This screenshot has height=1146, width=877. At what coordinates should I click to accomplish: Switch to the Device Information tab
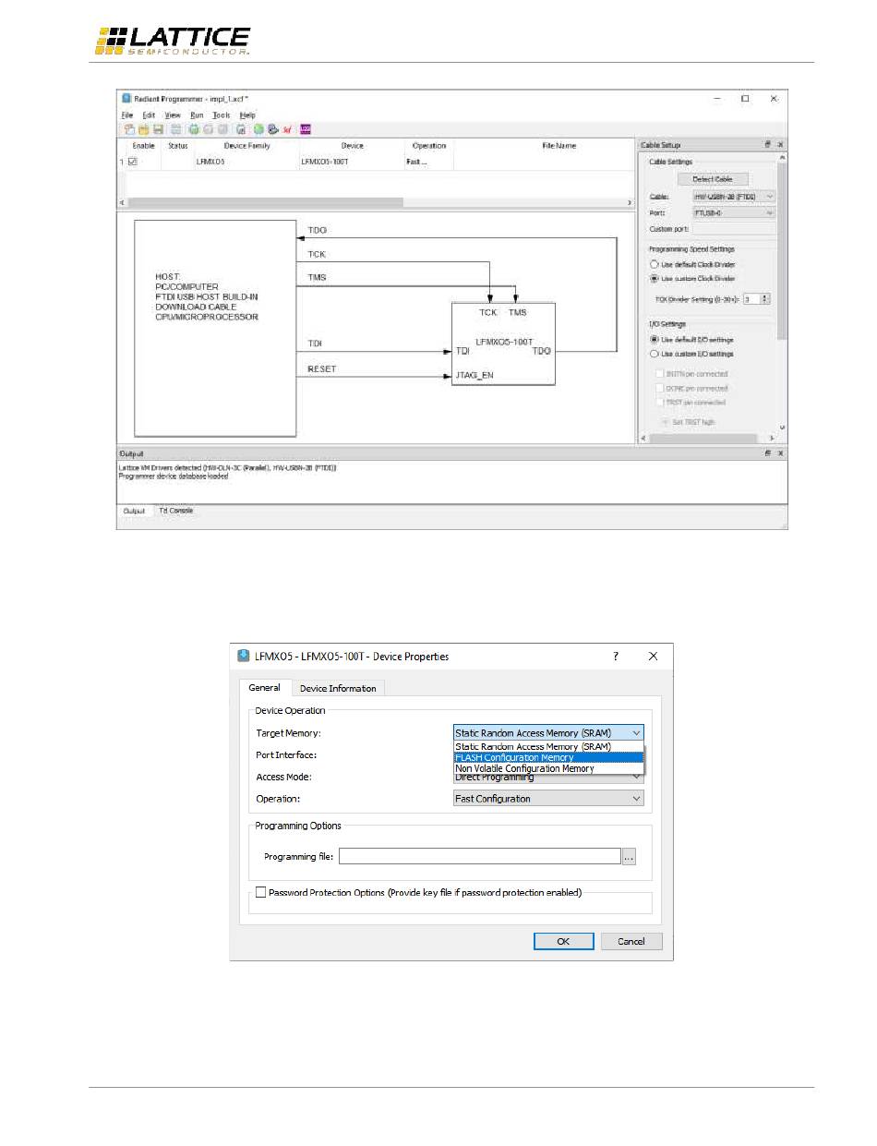(x=338, y=688)
